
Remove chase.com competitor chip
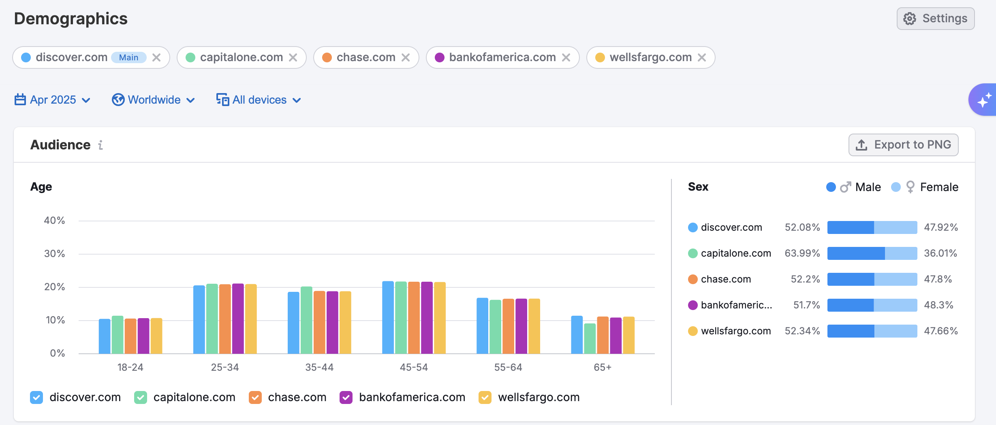pyautogui.click(x=406, y=57)
